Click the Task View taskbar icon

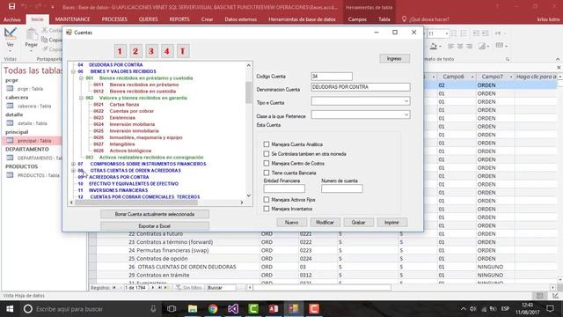click(172, 309)
